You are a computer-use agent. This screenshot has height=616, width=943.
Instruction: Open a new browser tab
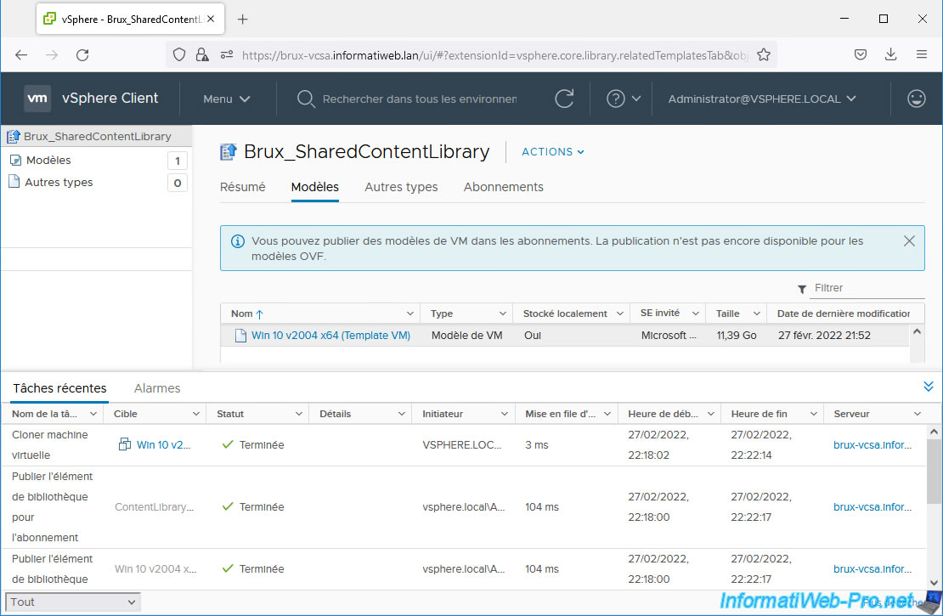tap(242, 20)
